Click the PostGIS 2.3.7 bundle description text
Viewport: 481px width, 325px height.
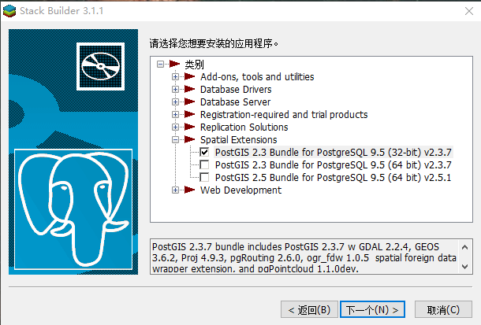(304, 257)
